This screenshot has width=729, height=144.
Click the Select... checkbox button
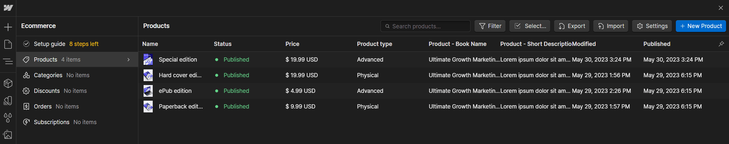point(530,26)
